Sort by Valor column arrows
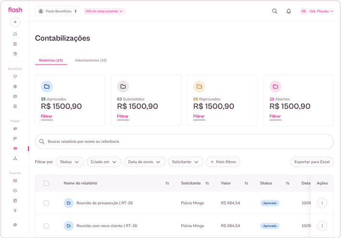341x238 pixels. point(246,183)
